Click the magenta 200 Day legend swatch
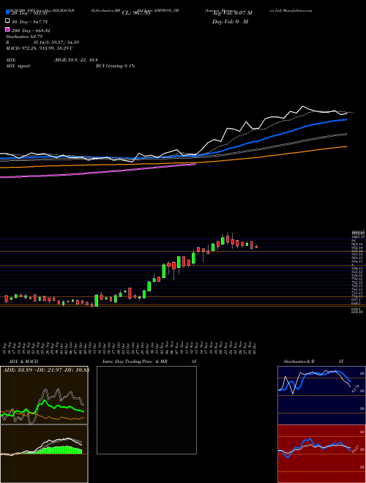Image resolution: width=366 pixels, height=483 pixels. point(7,30)
